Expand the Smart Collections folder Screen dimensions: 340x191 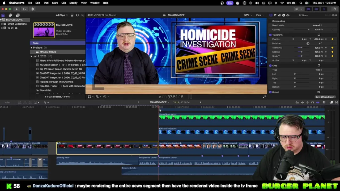click(x=2, y=24)
